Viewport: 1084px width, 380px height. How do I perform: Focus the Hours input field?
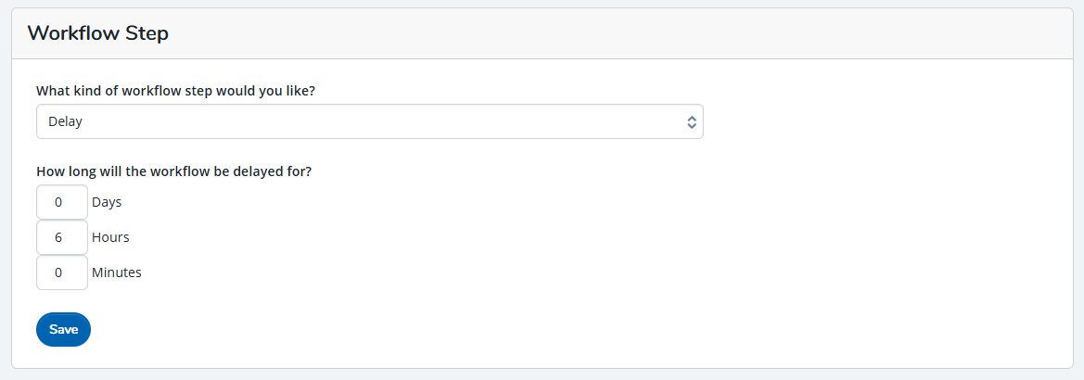click(61, 237)
